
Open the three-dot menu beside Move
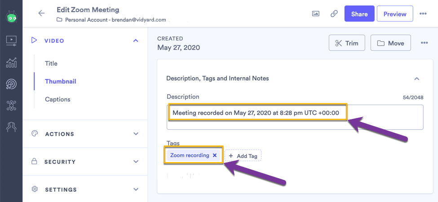tap(425, 43)
